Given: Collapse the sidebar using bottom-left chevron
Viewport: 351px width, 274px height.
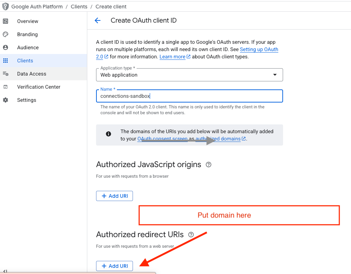Looking at the screenshot, I should point(5,271).
